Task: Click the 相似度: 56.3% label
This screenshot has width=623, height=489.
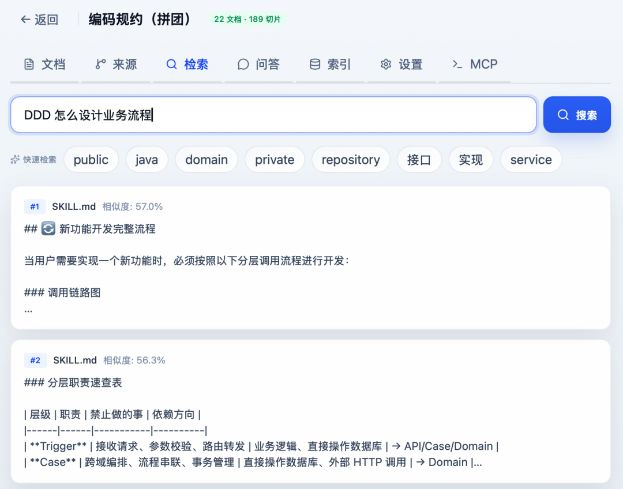Action: pyautogui.click(x=134, y=360)
